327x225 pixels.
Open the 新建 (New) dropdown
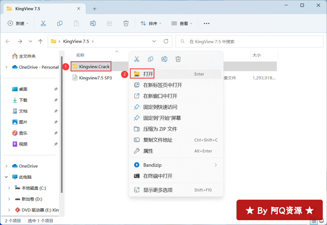18,24
